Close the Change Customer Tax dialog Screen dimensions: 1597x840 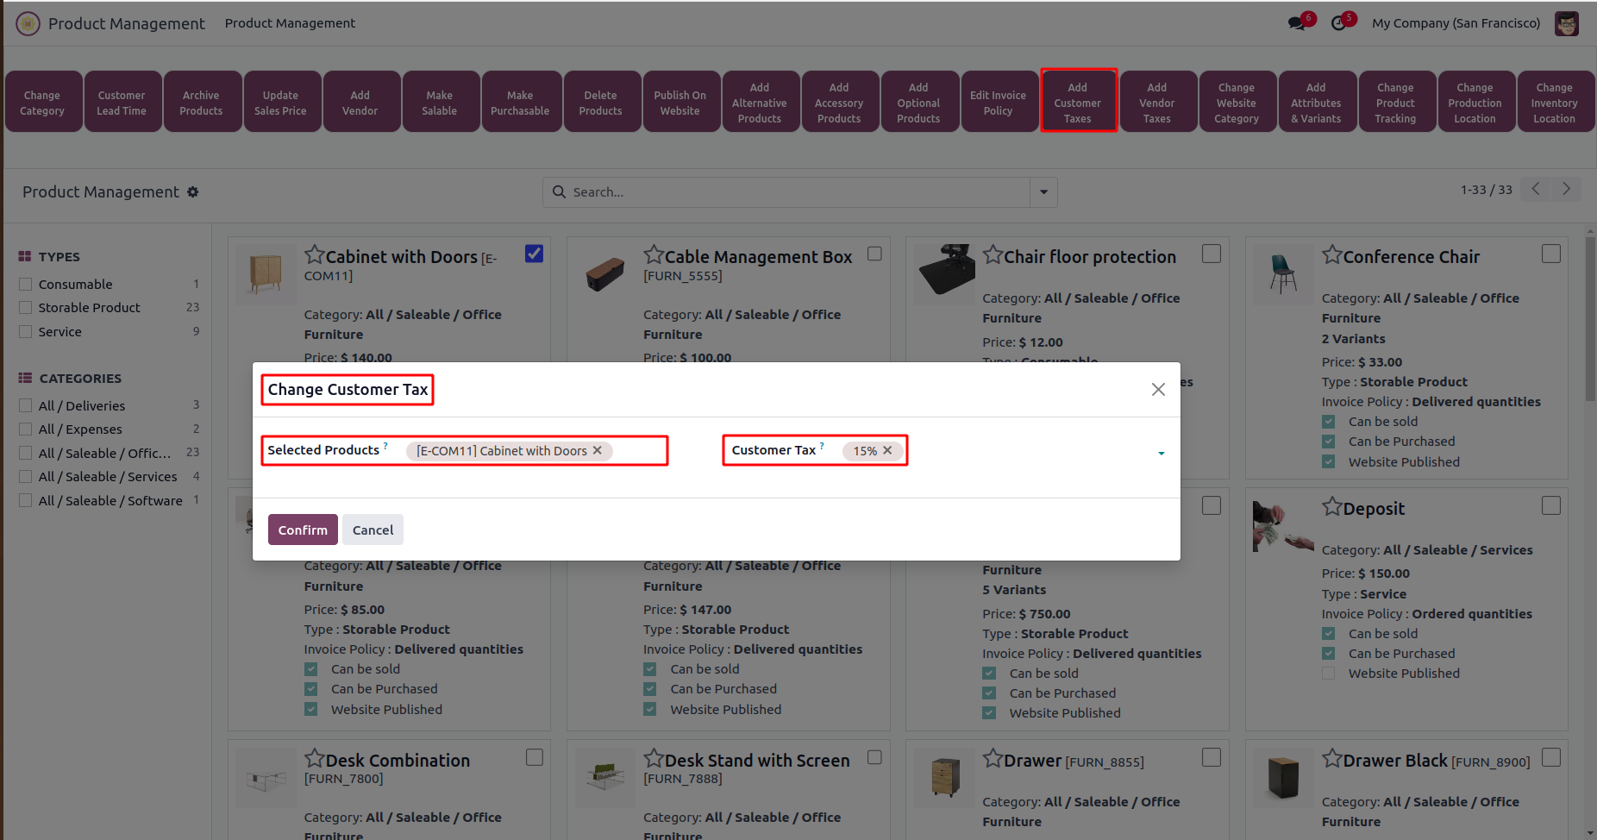click(1158, 390)
